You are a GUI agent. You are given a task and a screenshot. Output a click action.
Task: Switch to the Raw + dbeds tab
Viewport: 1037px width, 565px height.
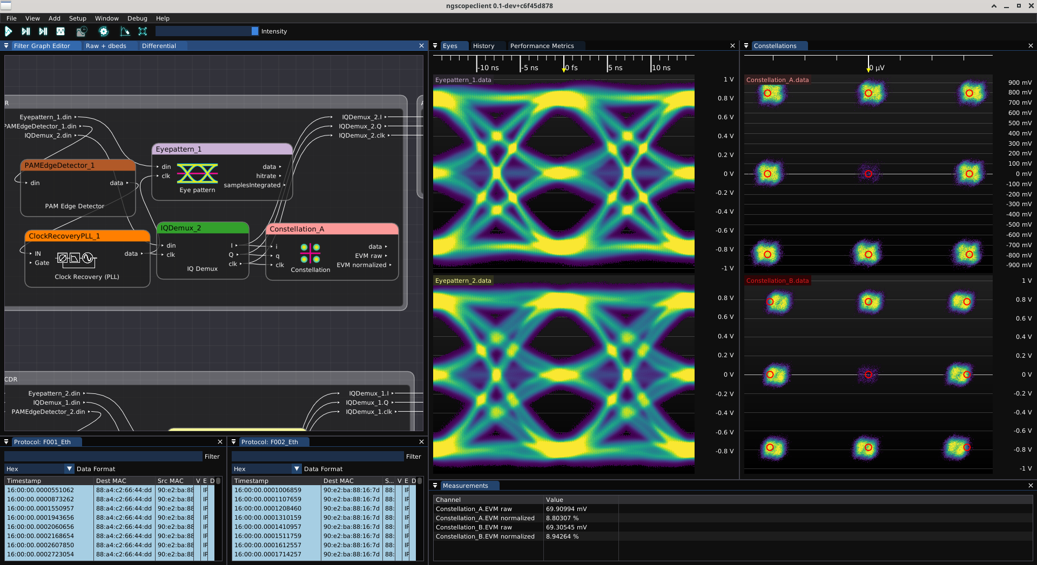(106, 46)
